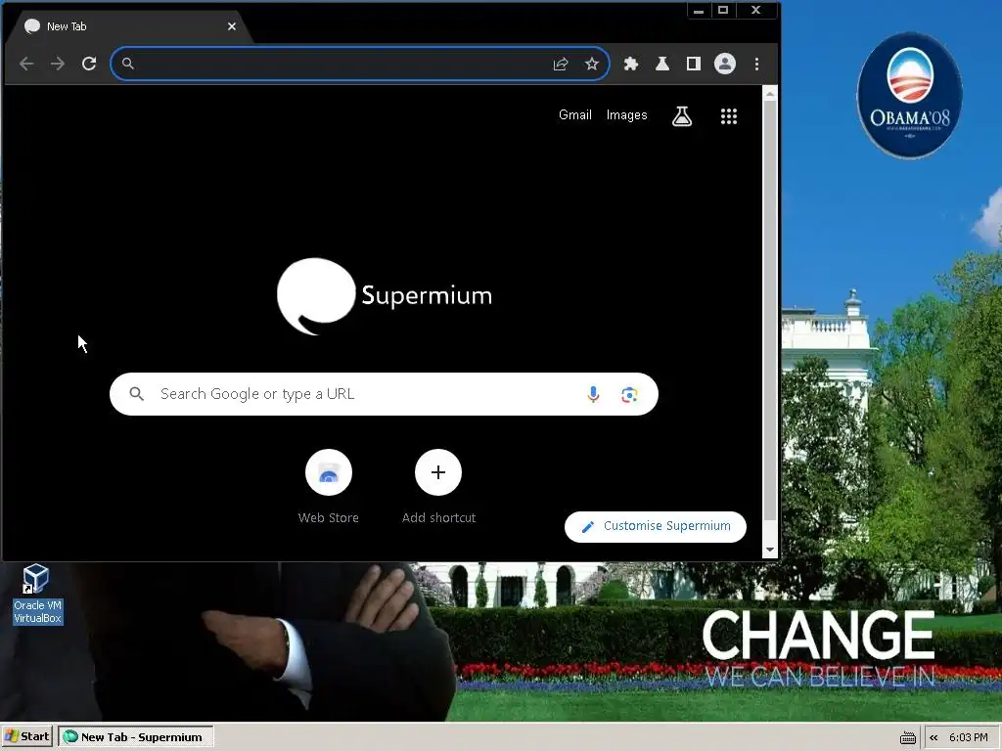Open the toolbar flask experiments icon

662,64
